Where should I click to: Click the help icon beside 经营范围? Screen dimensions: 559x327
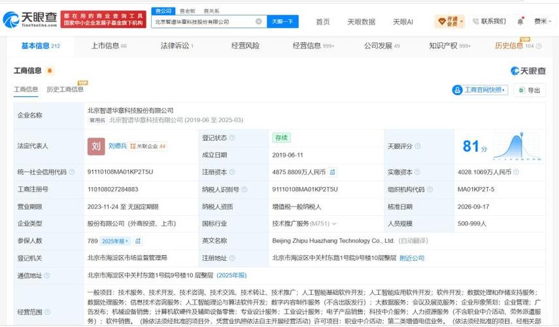point(47,312)
